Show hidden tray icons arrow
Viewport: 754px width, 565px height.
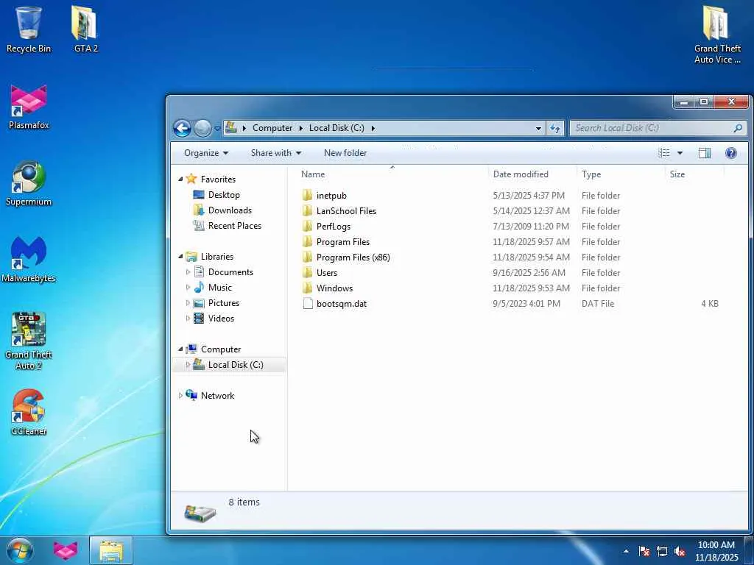click(x=626, y=551)
